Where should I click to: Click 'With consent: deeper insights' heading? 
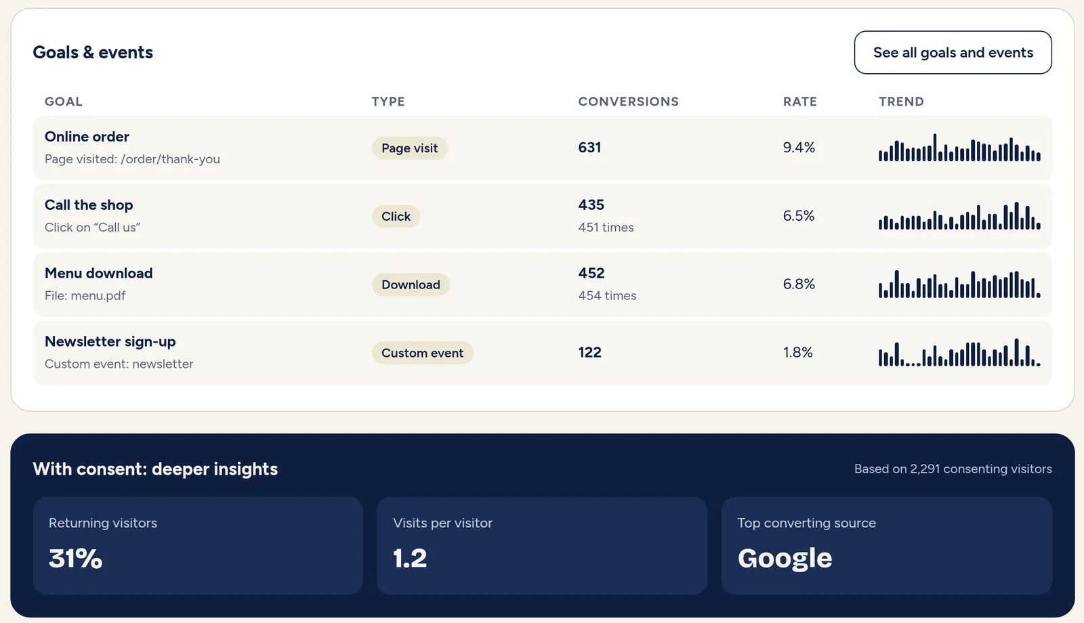(x=155, y=469)
